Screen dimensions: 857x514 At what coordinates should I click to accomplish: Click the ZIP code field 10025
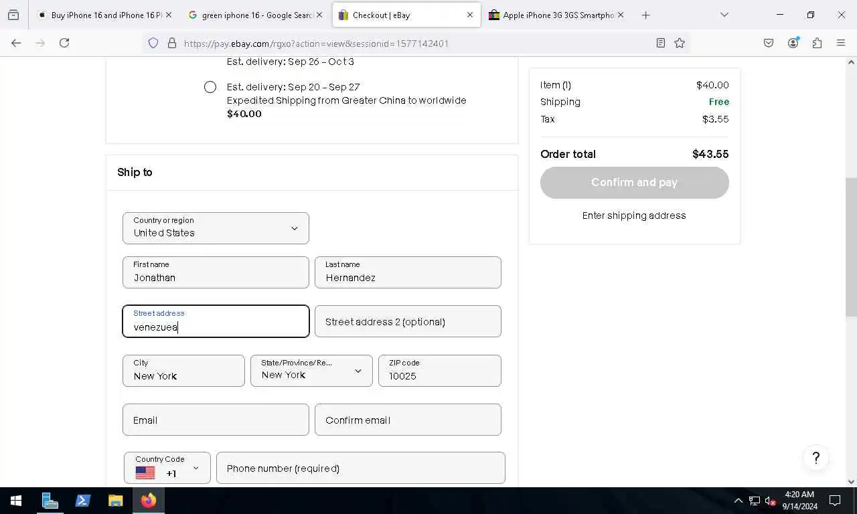coord(440,371)
